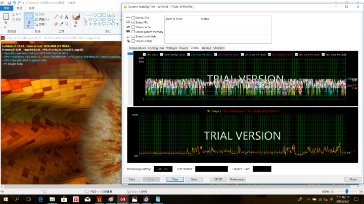Click the Paint zoom in plus button

coord(361,191)
